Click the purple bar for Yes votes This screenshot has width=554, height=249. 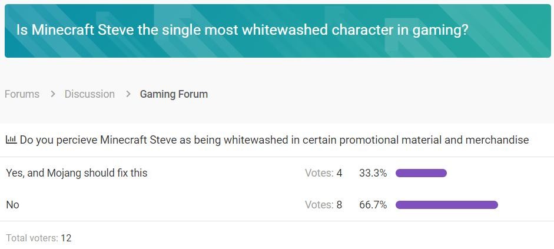pyautogui.click(x=421, y=173)
